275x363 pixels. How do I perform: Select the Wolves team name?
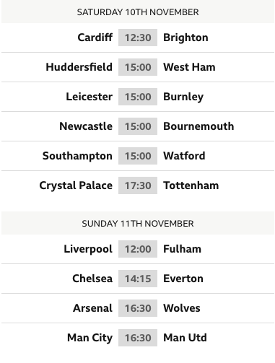coord(182,308)
